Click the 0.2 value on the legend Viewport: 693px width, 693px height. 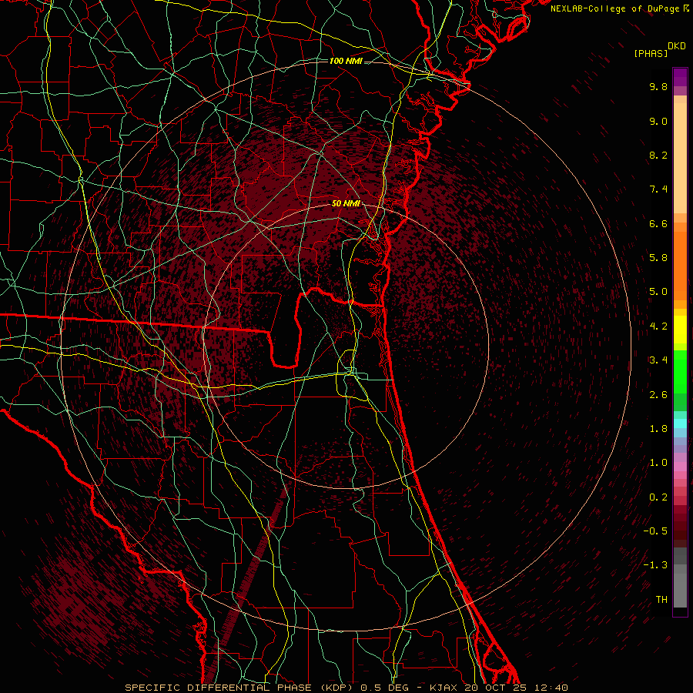click(658, 497)
